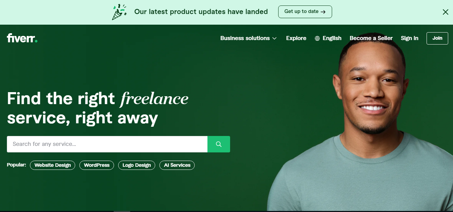Choose the AI Services popular tag

(177, 165)
